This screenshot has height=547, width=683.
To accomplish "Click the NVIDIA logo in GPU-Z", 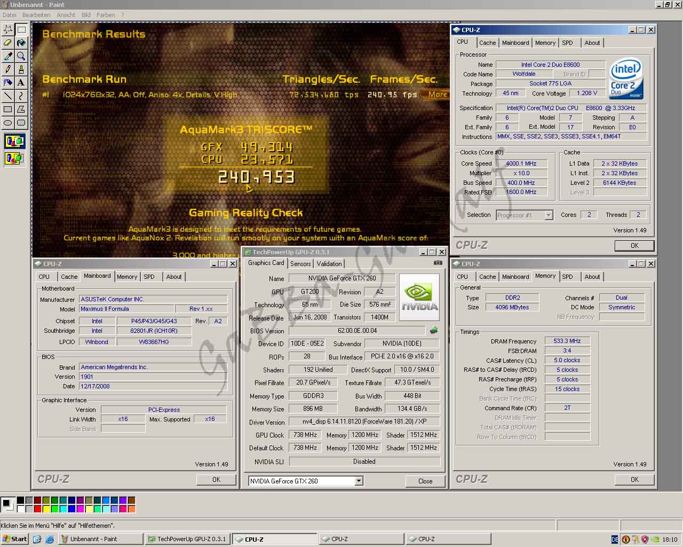I will click(x=420, y=296).
